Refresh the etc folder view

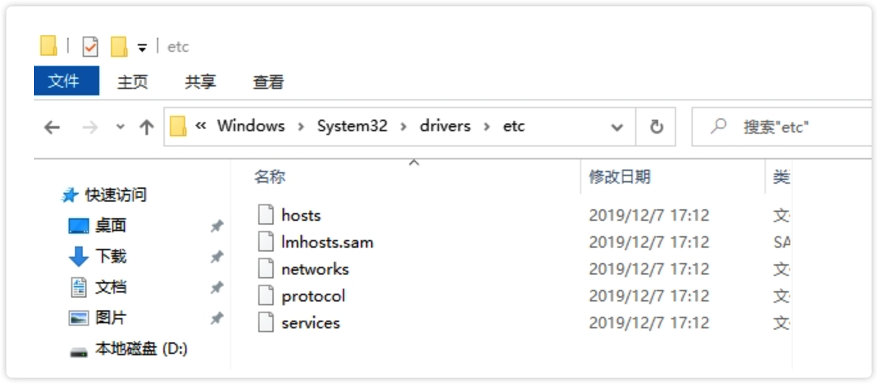point(656,127)
